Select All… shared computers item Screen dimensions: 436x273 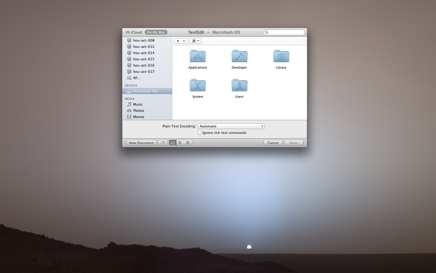[x=147, y=78]
